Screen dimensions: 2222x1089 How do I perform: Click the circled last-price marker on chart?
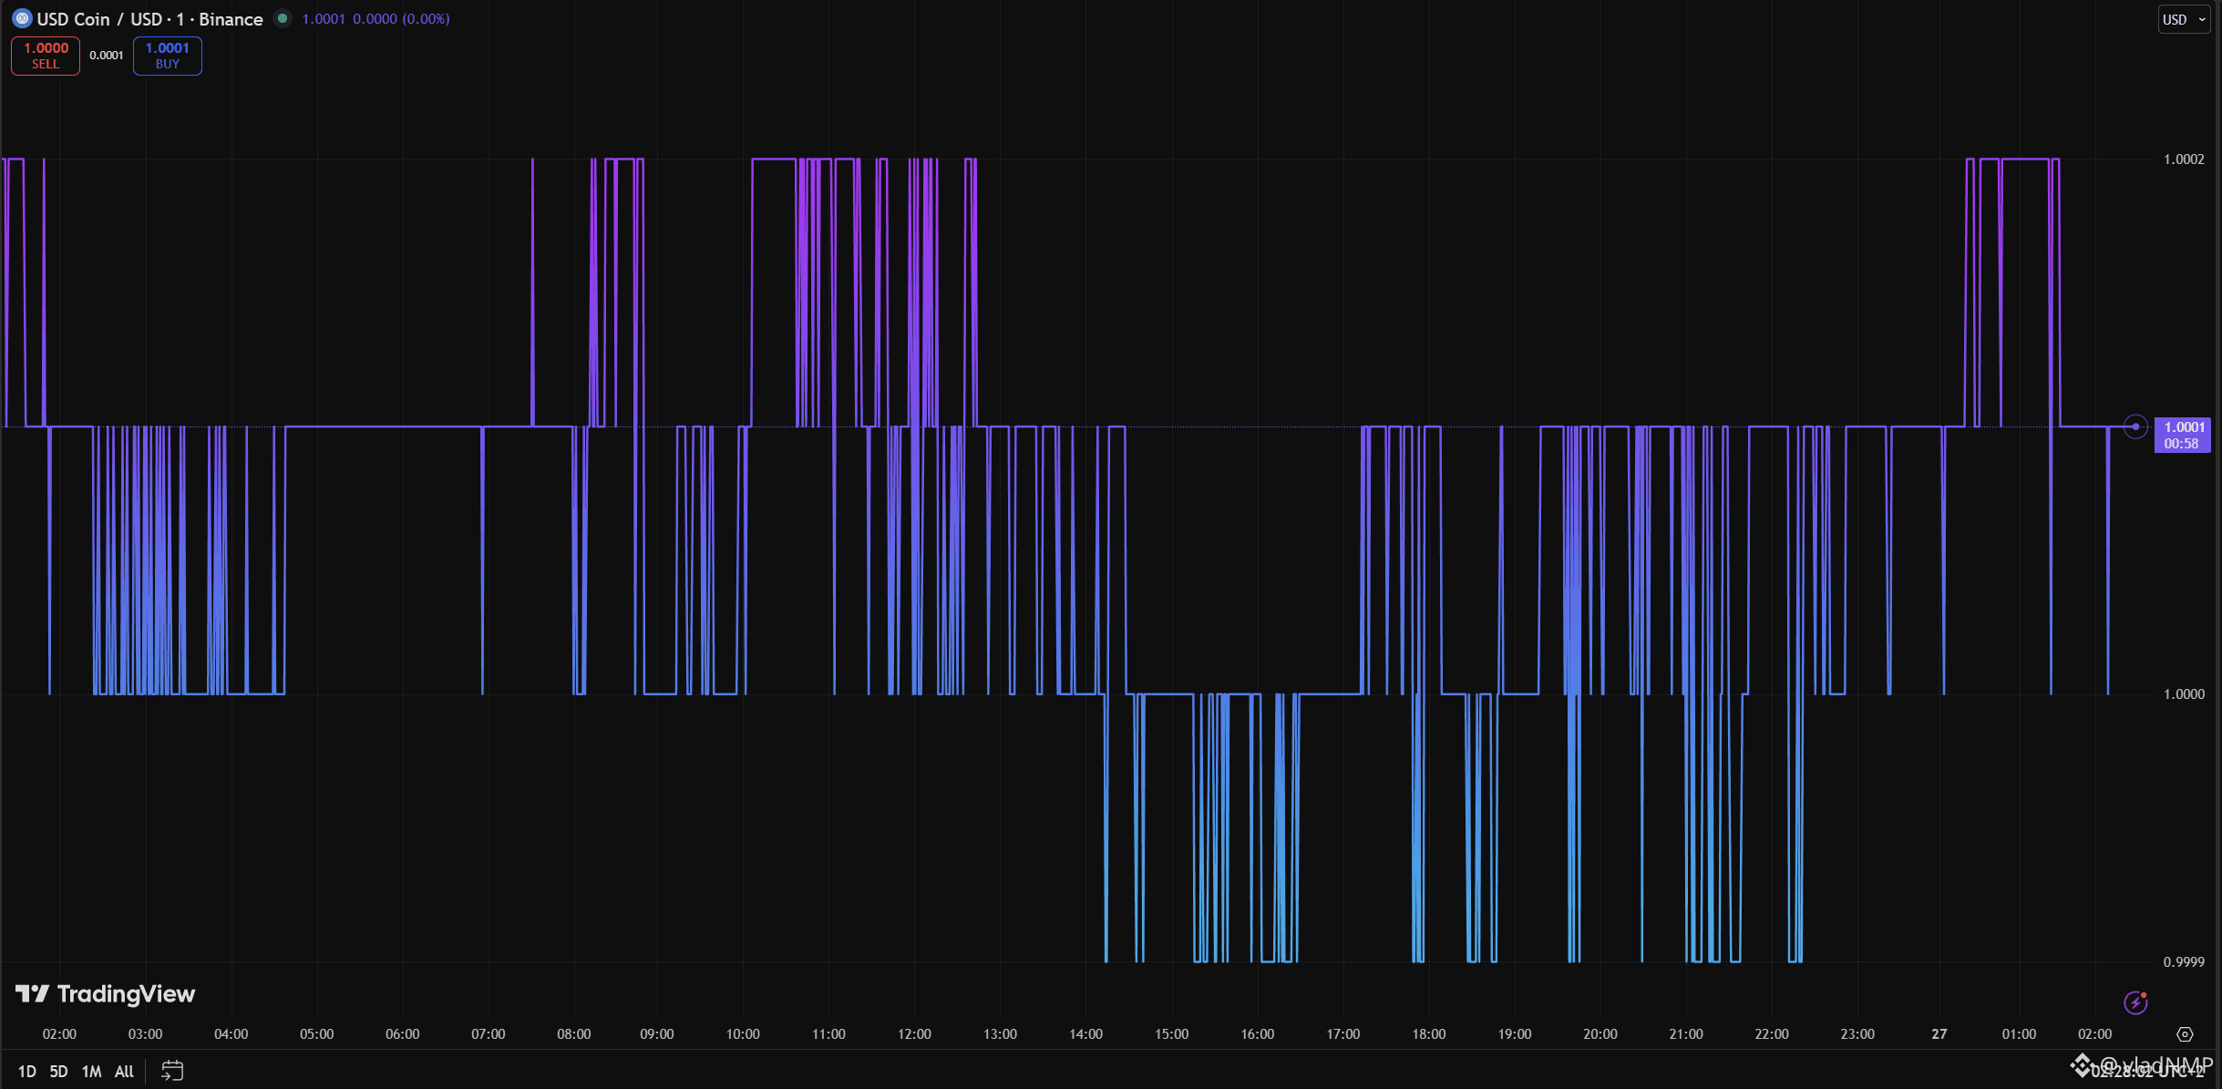click(x=2135, y=426)
